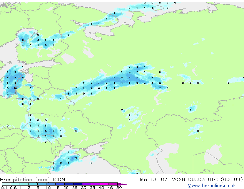Image resolution: width=244 pixels, height=189 pixels.
Task: Click the 'Mo 13-07-2026' date text
Action: 162,180
